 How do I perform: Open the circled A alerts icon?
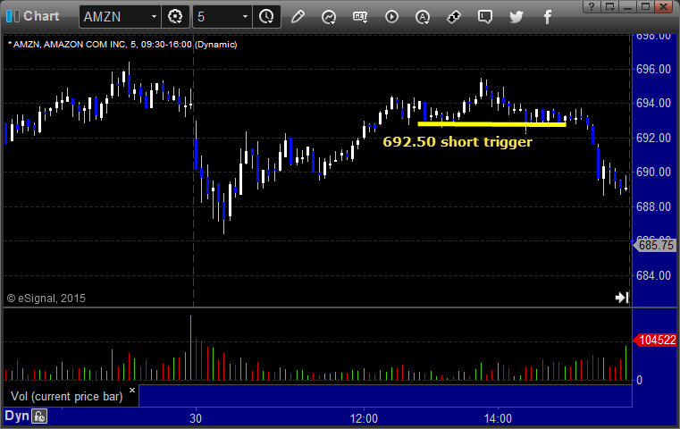click(x=423, y=17)
